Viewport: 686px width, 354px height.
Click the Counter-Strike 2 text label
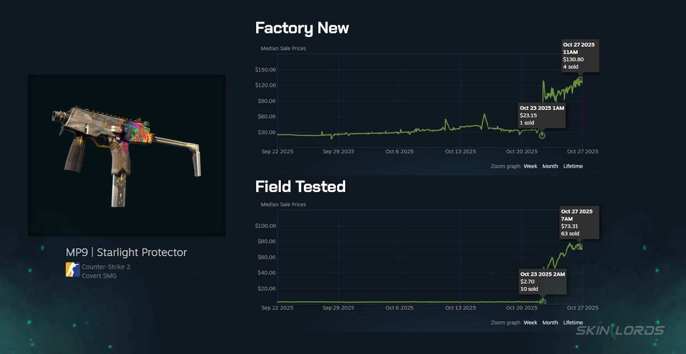coord(106,267)
